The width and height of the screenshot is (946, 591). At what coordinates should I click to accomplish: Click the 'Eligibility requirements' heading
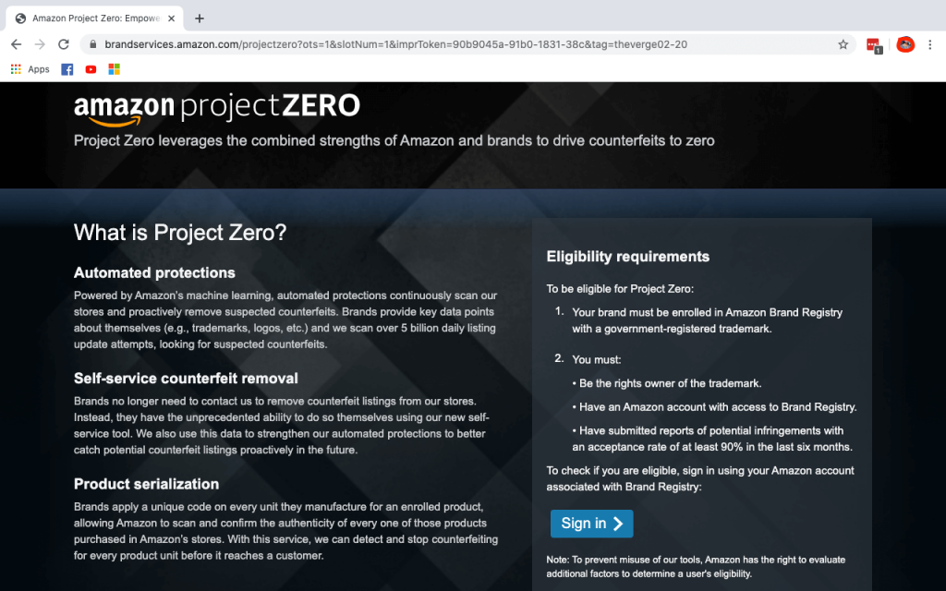coord(628,257)
